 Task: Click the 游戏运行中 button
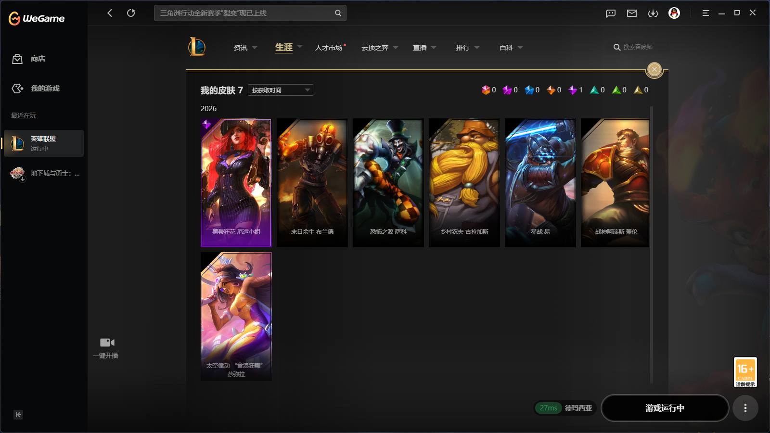[665, 408]
